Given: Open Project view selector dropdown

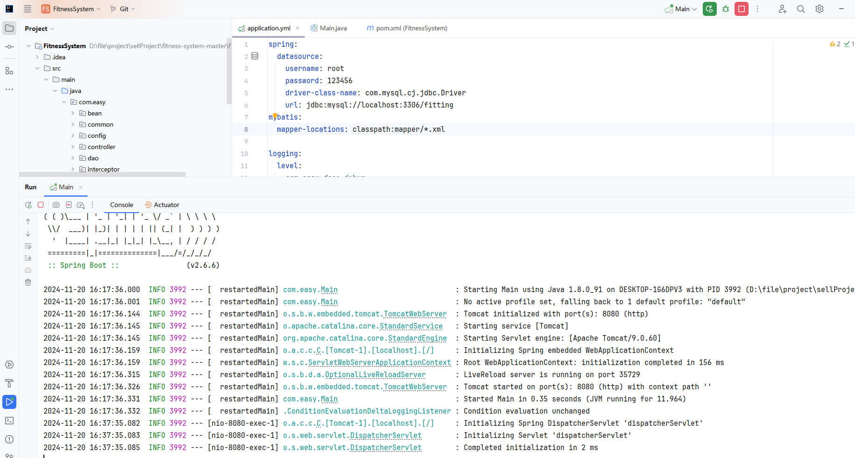Looking at the screenshot, I should click(x=40, y=29).
